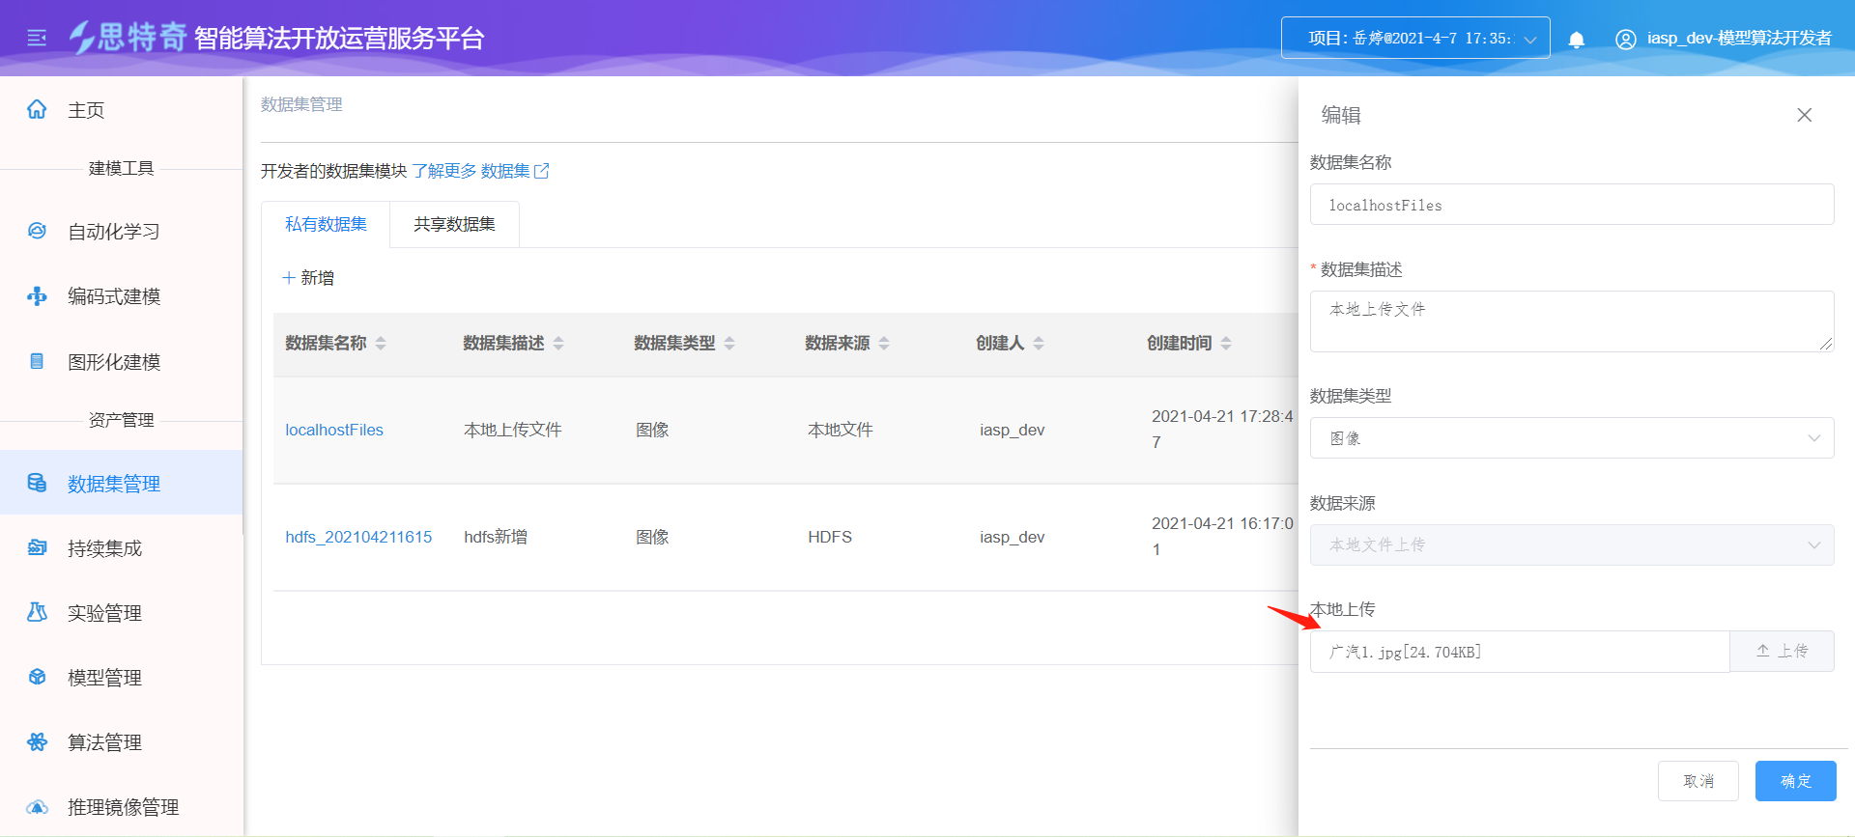Screen dimensions: 1855x837
Task: Click the 算法管理 sidebar icon
Action: (x=37, y=741)
